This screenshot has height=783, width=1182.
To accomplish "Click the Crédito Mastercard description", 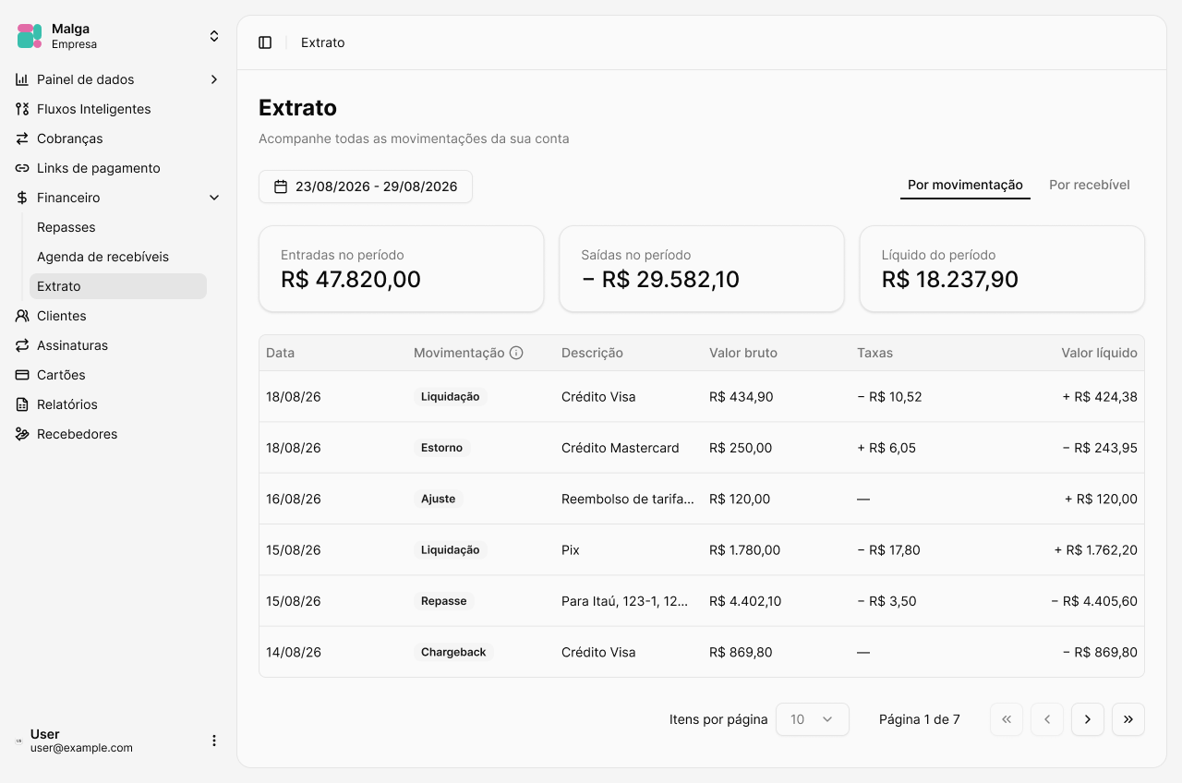I will 621,448.
